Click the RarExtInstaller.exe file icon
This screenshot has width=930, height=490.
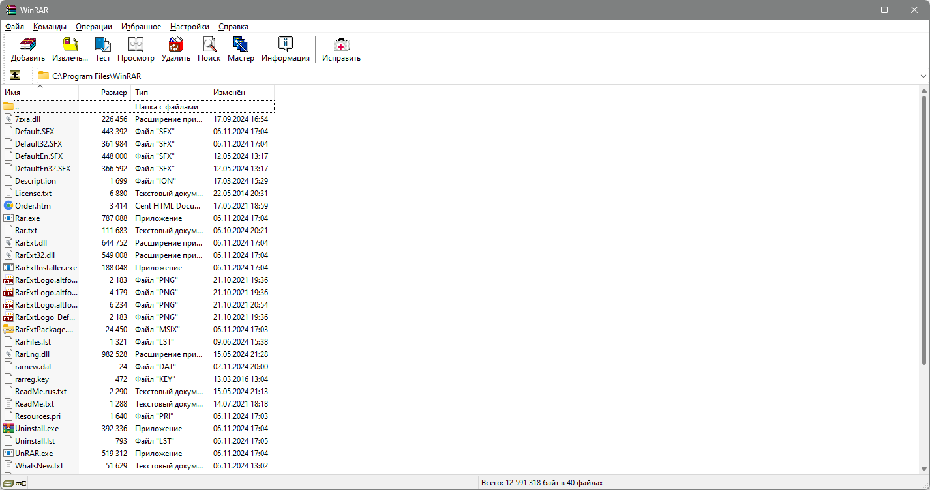click(x=8, y=268)
